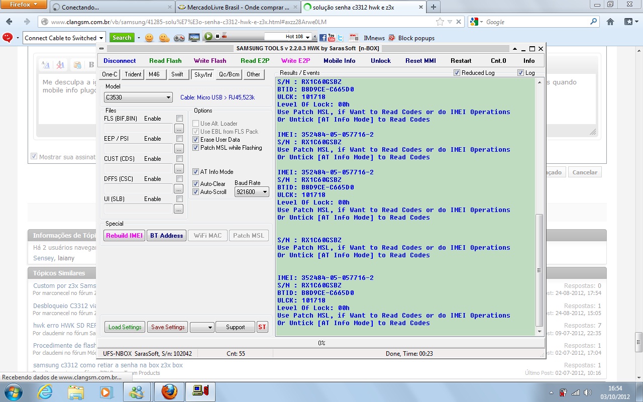Enable the UI (SLB) checkbox

(179, 199)
